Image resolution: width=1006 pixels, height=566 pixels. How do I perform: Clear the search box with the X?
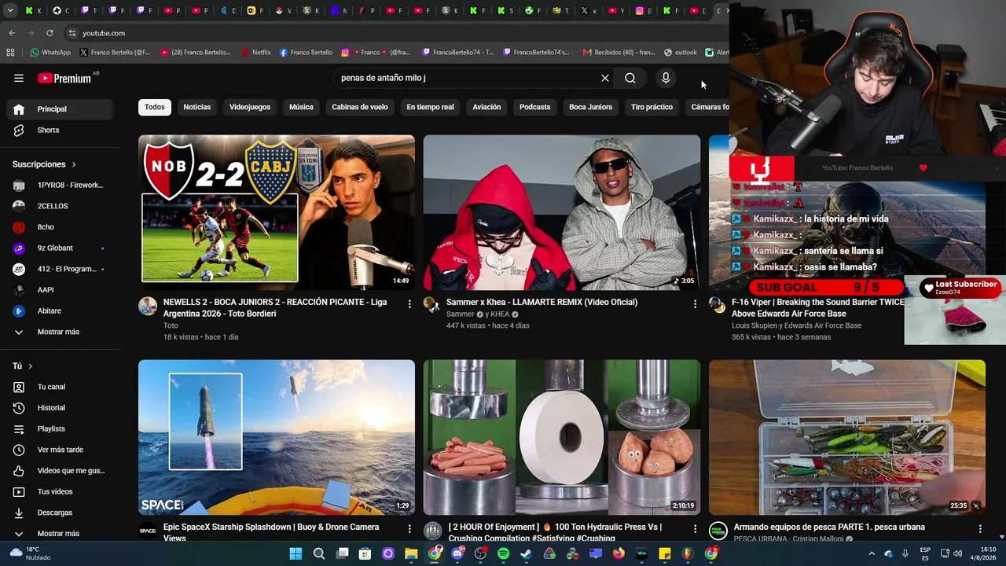[x=605, y=78]
